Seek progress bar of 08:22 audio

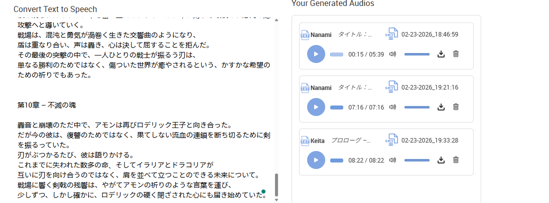(336, 160)
